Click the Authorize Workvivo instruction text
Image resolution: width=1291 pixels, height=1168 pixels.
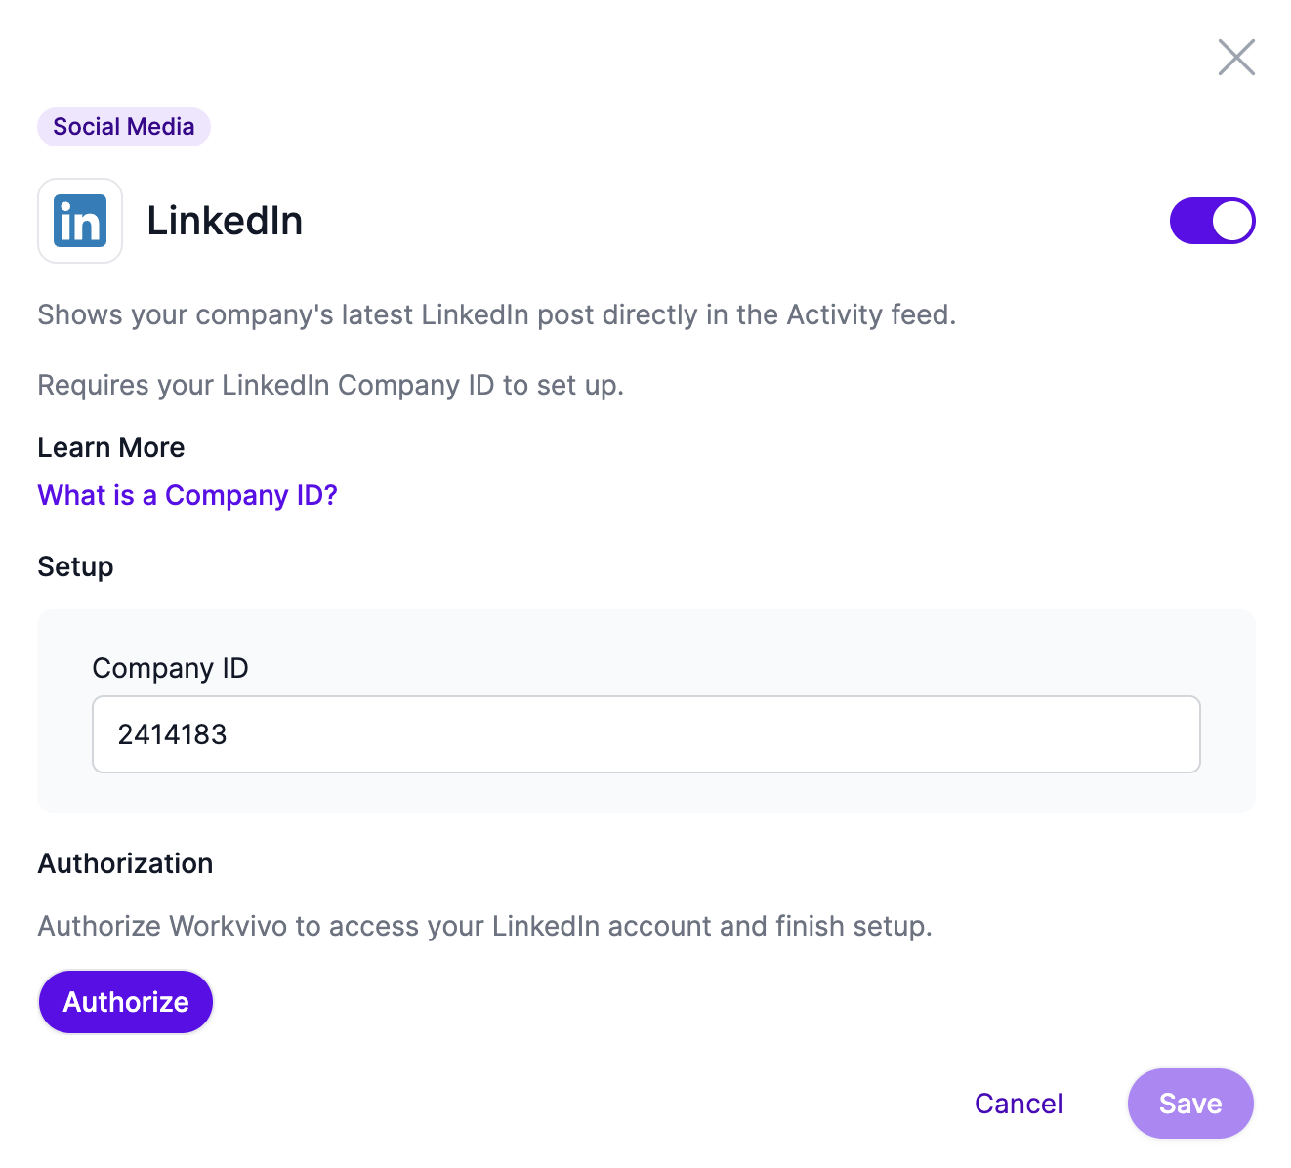tap(484, 926)
